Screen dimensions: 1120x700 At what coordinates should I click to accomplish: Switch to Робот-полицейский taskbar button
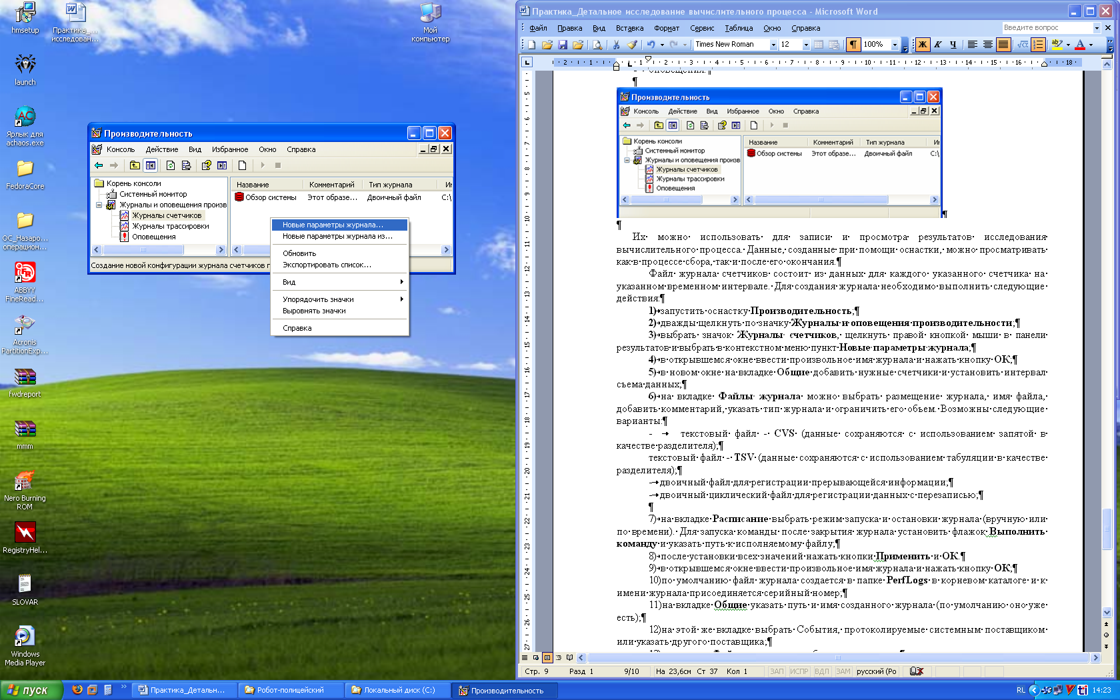pyautogui.click(x=291, y=690)
